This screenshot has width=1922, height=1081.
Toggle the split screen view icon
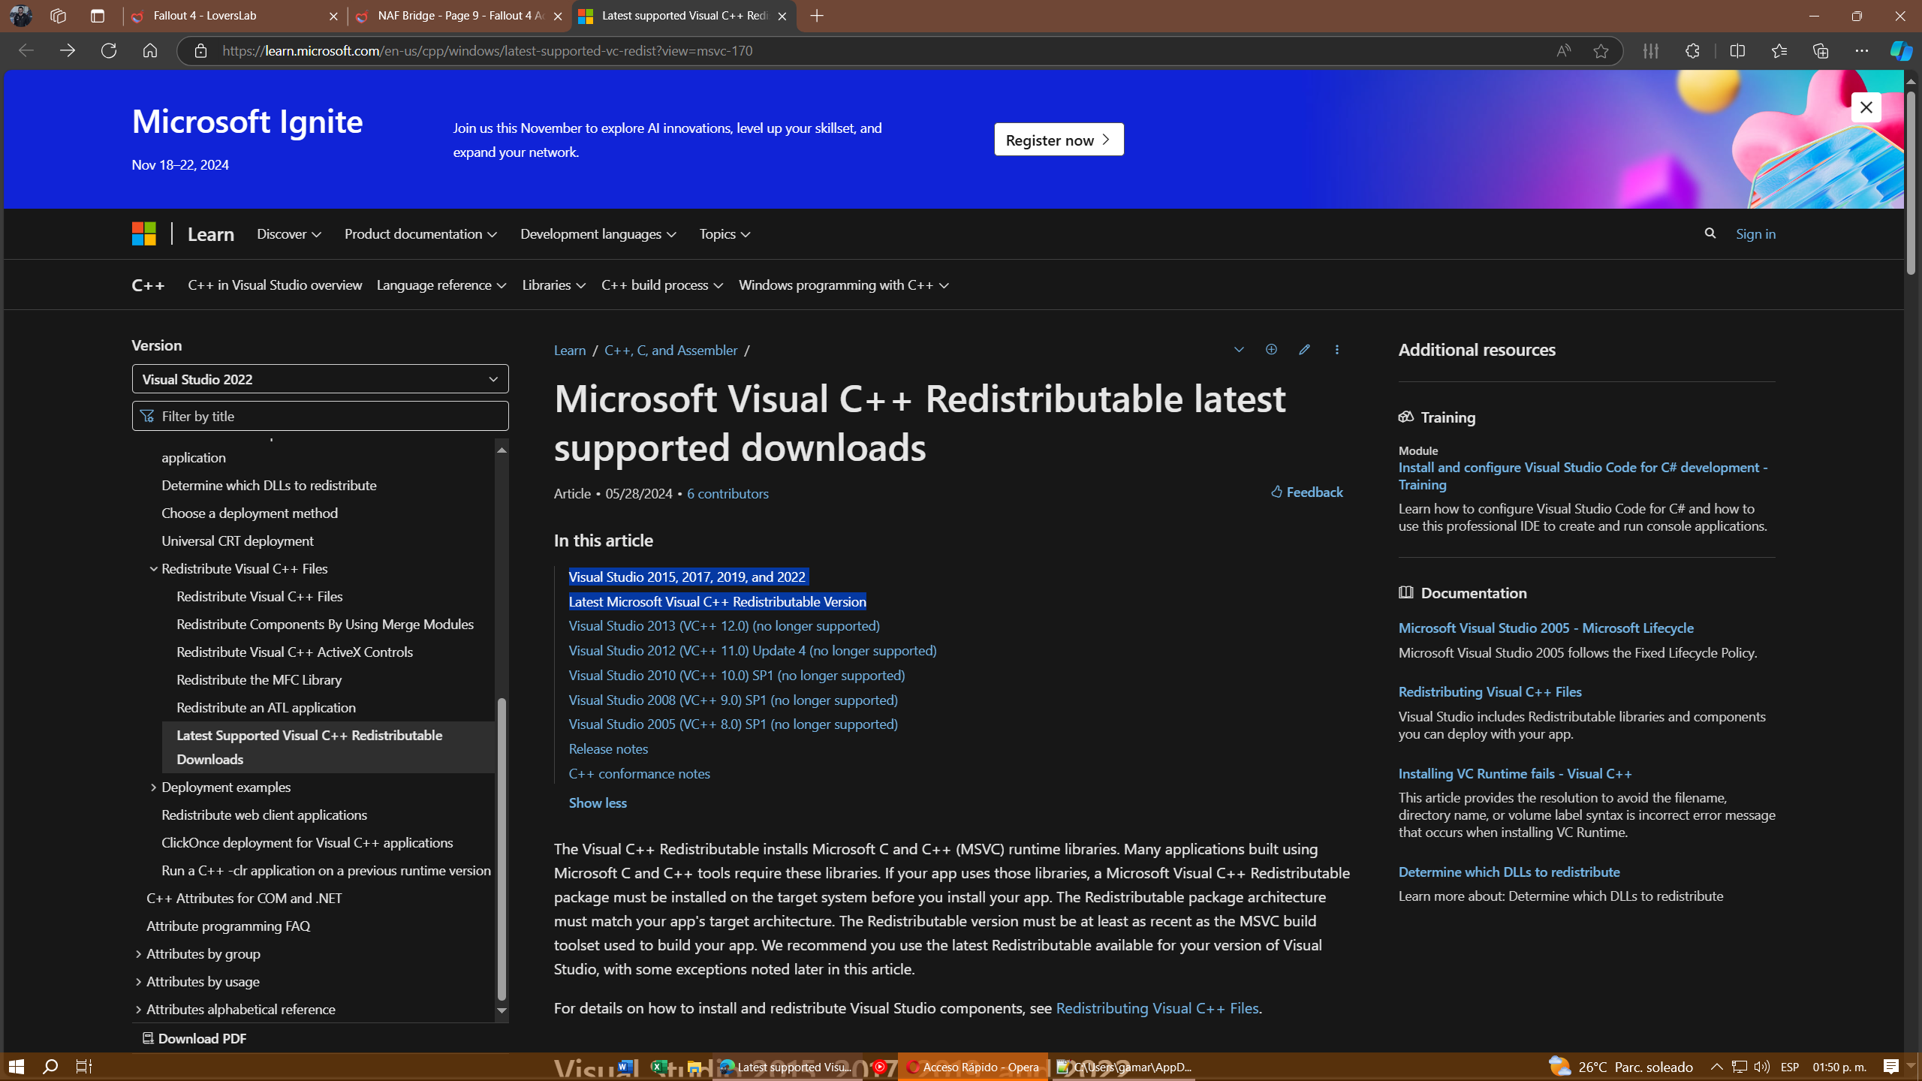pos(1737,51)
